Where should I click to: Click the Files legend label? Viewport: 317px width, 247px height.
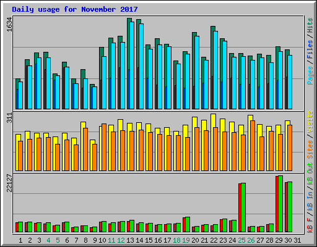point(310,49)
